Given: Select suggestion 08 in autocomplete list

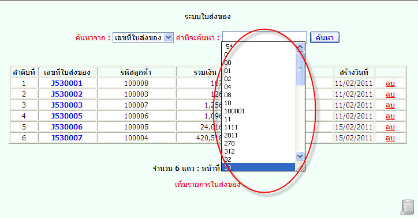Looking at the screenshot, I should click(x=259, y=95).
